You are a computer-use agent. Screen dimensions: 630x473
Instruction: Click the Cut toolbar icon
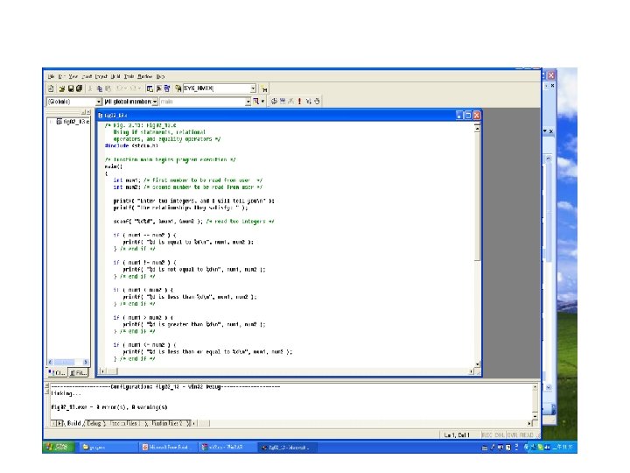click(90, 88)
